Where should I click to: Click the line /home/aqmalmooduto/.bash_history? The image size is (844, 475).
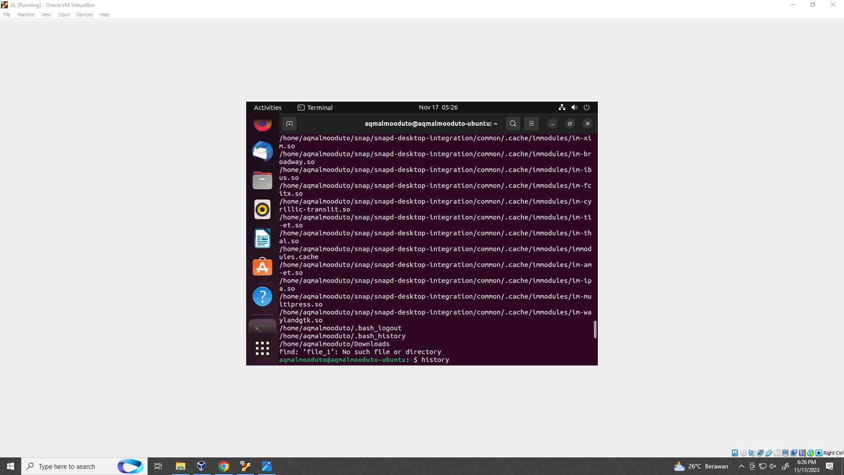tap(342, 336)
